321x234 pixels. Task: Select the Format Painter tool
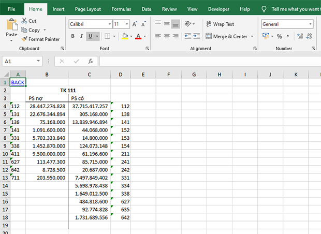[40, 39]
